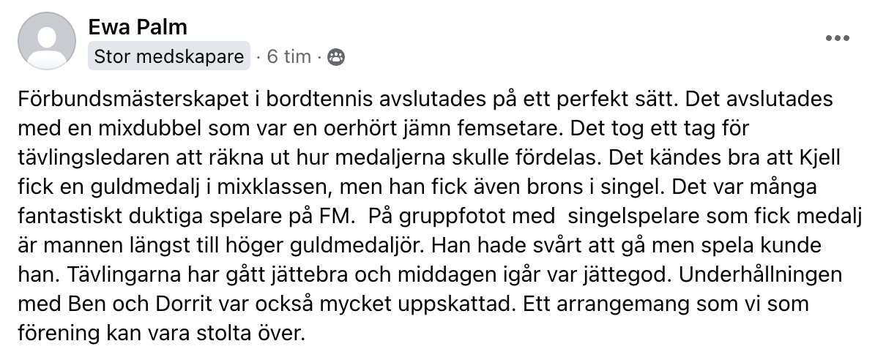Click the Stor medskapare badge
886x360 pixels.
[x=169, y=56]
